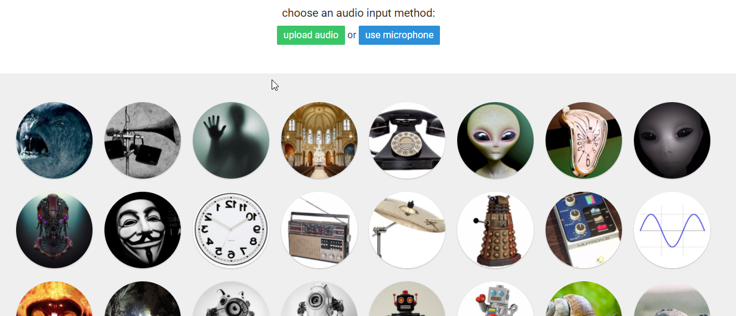This screenshot has height=316, width=736.
Task: Choose the dark grey alien effect
Action: 672,140
